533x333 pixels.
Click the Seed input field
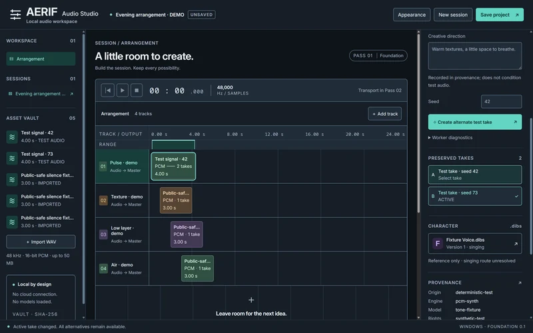click(x=502, y=102)
